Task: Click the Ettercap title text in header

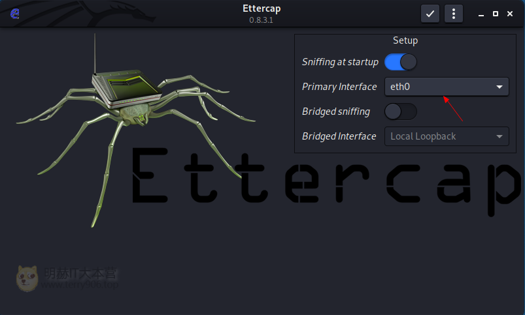Action: [262, 8]
